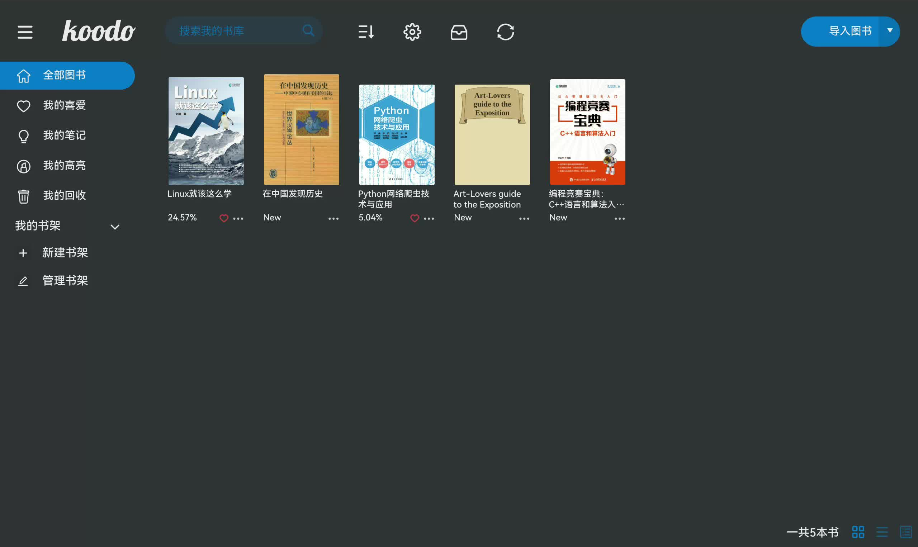Click the 导入图书 import button
Image resolution: width=918 pixels, height=547 pixels.
tap(850, 31)
